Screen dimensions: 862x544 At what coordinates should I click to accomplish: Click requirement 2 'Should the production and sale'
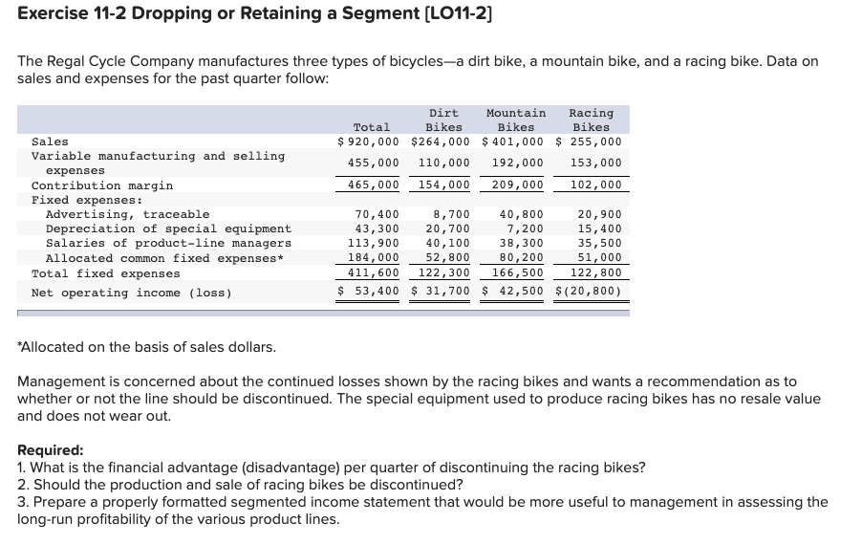click(x=240, y=485)
